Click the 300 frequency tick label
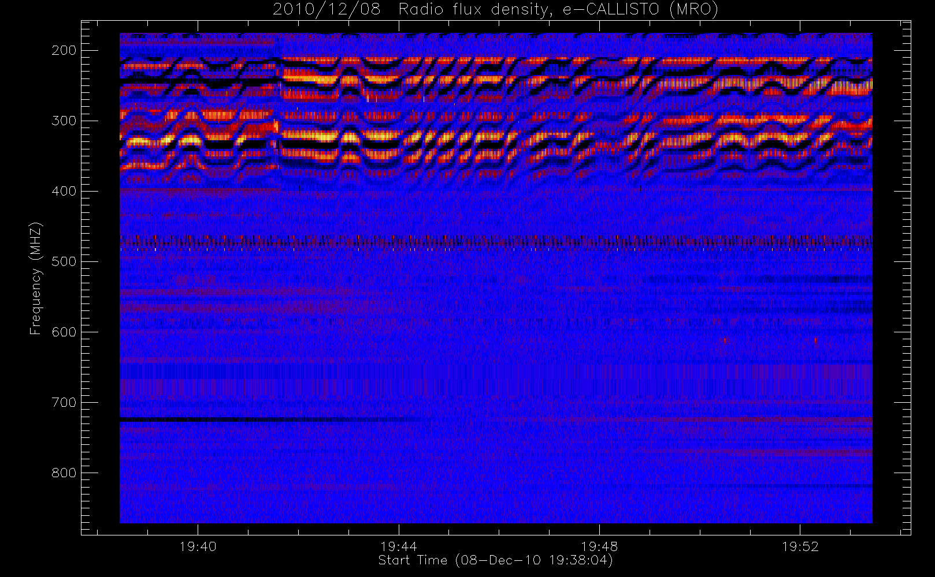This screenshot has width=935, height=577. (64, 121)
